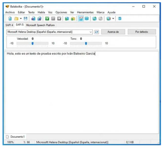
Task: Click the green book Bookmarks icon
Action: click(x=94, y=19)
